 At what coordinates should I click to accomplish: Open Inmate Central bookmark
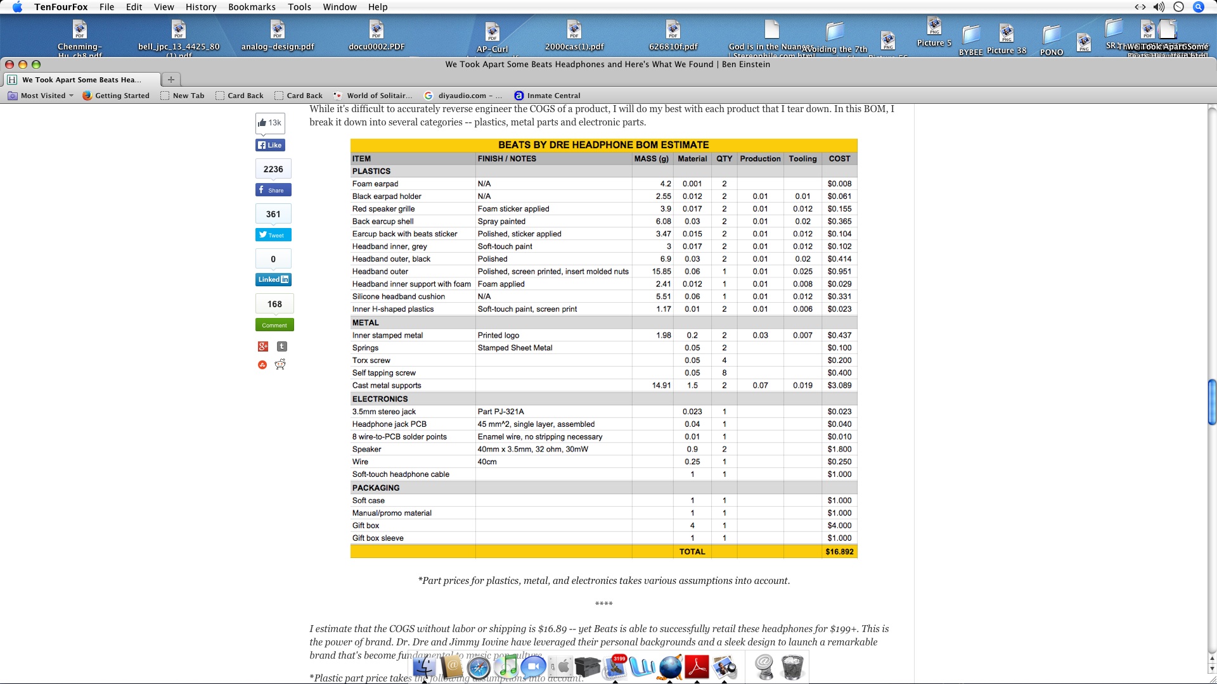[547, 96]
